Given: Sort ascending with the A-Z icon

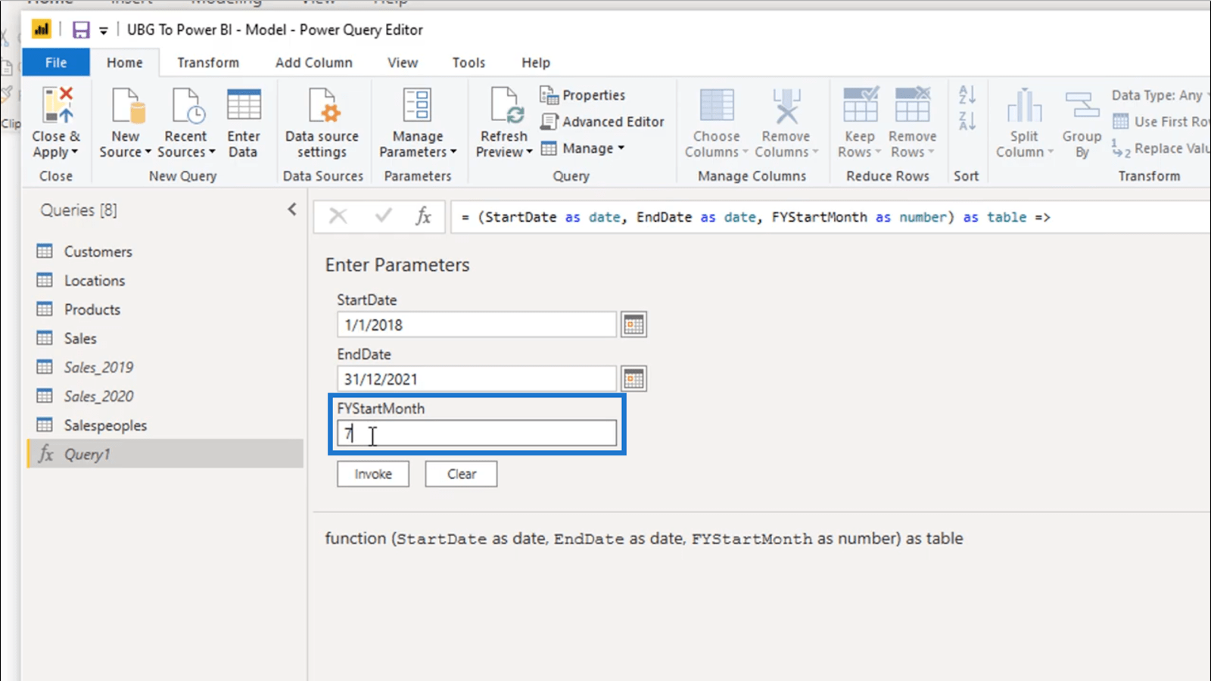Looking at the screenshot, I should 967,95.
